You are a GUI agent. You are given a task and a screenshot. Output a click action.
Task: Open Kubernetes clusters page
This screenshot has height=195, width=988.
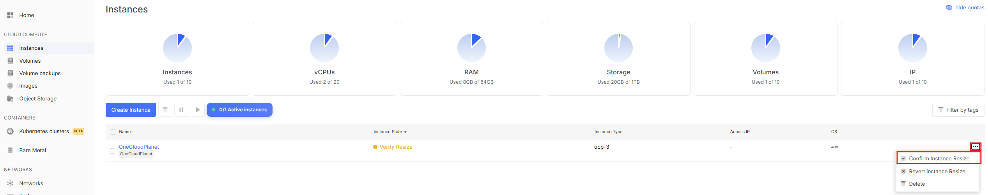(44, 131)
